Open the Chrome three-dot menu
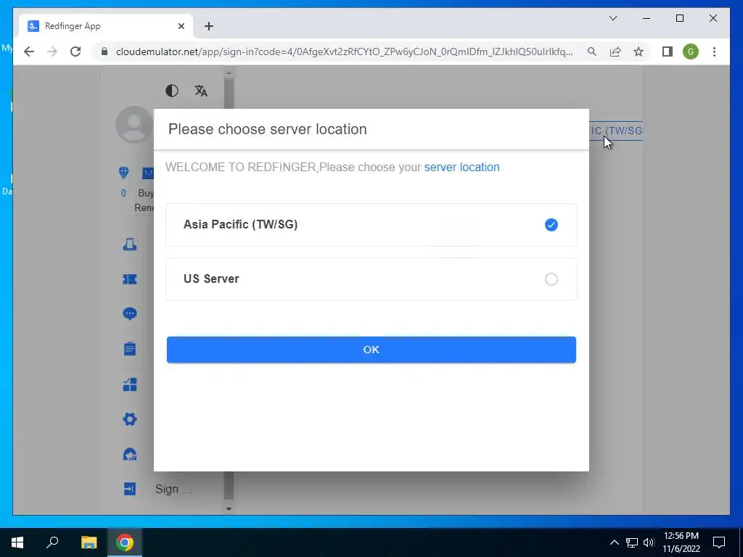Viewport: 743px width, 557px height. click(x=714, y=51)
